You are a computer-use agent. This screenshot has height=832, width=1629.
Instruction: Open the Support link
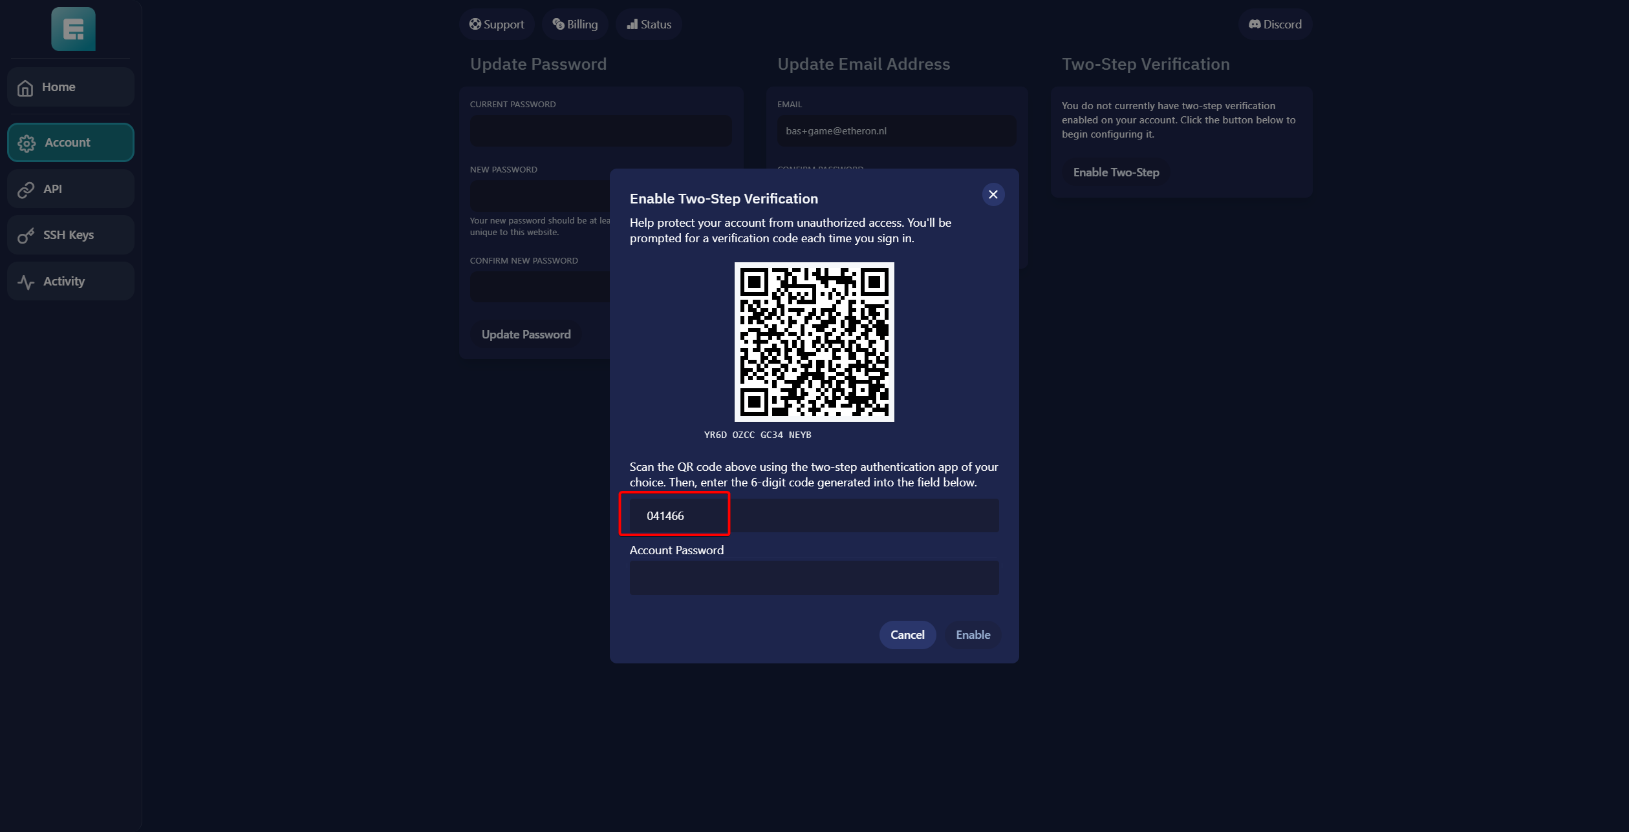pos(497,25)
